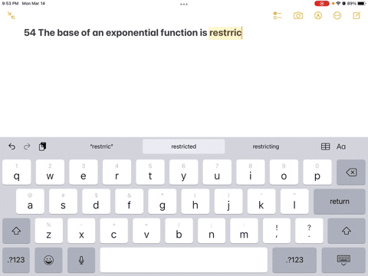The width and height of the screenshot is (368, 276).
Task: Tap the g key
Action: click(x=163, y=202)
